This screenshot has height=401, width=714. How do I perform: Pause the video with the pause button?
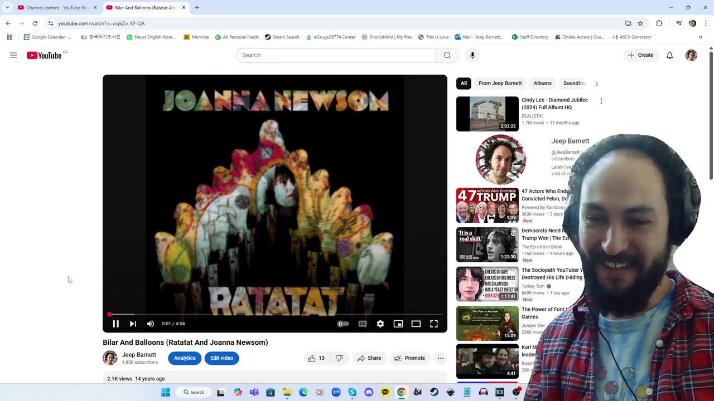pos(115,324)
